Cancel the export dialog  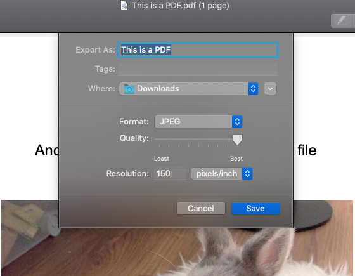point(201,209)
